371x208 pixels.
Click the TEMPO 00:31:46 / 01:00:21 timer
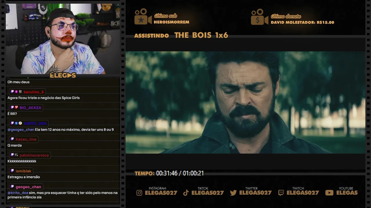point(169,173)
